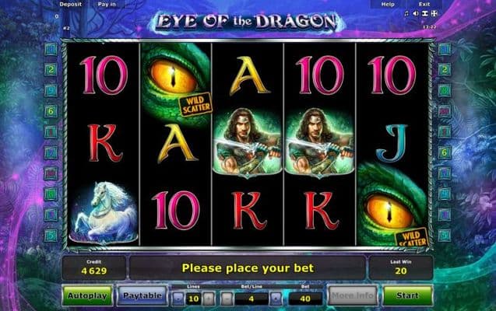Screen dimensions: 496x311
Task: Select payline marker 6 on the left
Action: click(x=51, y=111)
